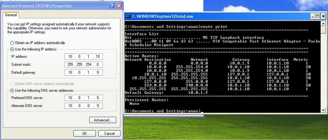Minimize the cmd.exe window

tap(312, 16)
